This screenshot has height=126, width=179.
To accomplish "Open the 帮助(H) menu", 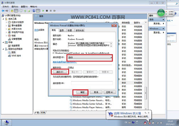I will [34, 7].
